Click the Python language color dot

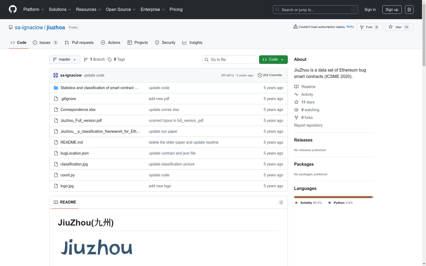330,203
